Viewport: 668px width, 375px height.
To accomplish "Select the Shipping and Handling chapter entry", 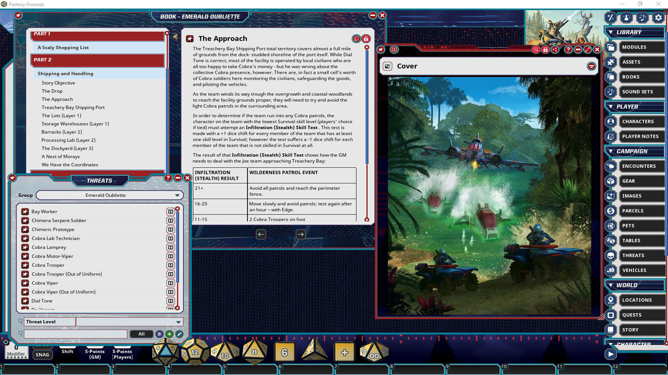I will [65, 74].
